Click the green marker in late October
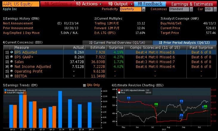 205,107
